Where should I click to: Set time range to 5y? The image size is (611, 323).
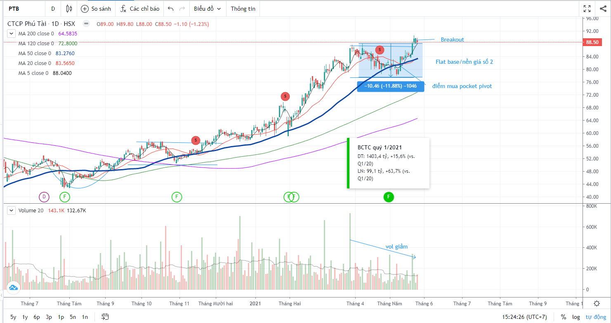pyautogui.click(x=13, y=317)
